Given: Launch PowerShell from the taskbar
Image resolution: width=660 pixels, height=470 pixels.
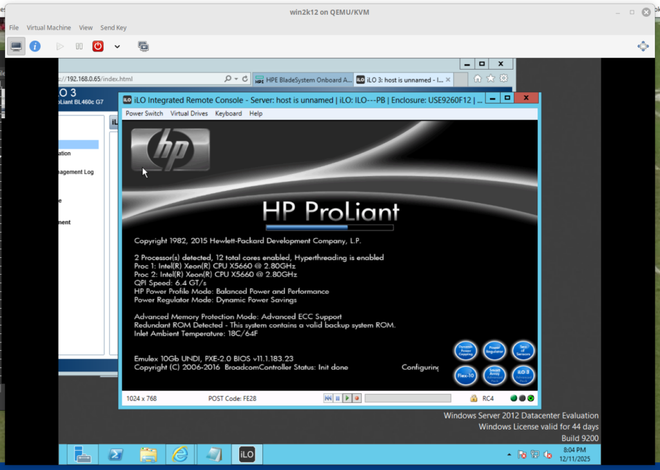Looking at the screenshot, I should [x=115, y=454].
